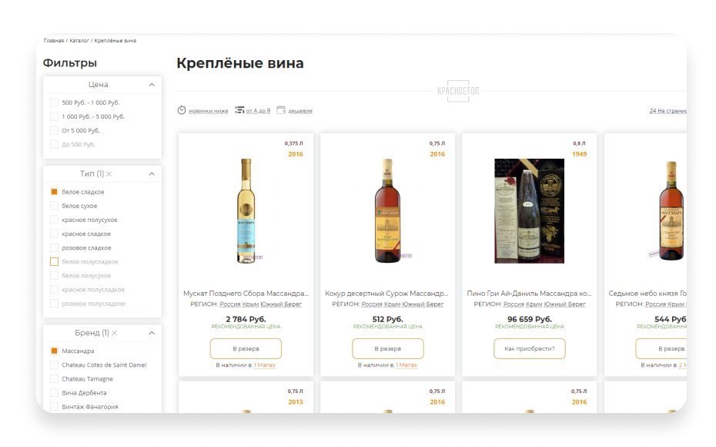Open the 24 per page dropdown
The height and width of the screenshot is (447, 716).
click(x=667, y=111)
